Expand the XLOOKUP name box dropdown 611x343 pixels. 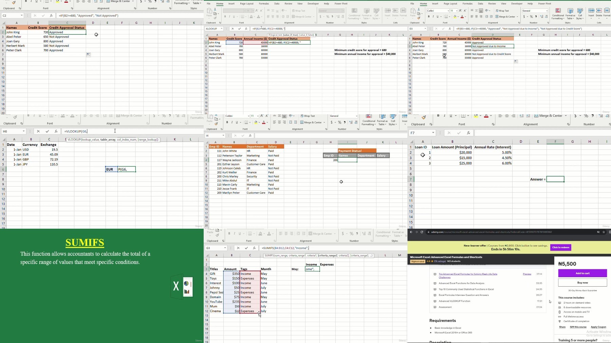pyautogui.click(x=222, y=29)
